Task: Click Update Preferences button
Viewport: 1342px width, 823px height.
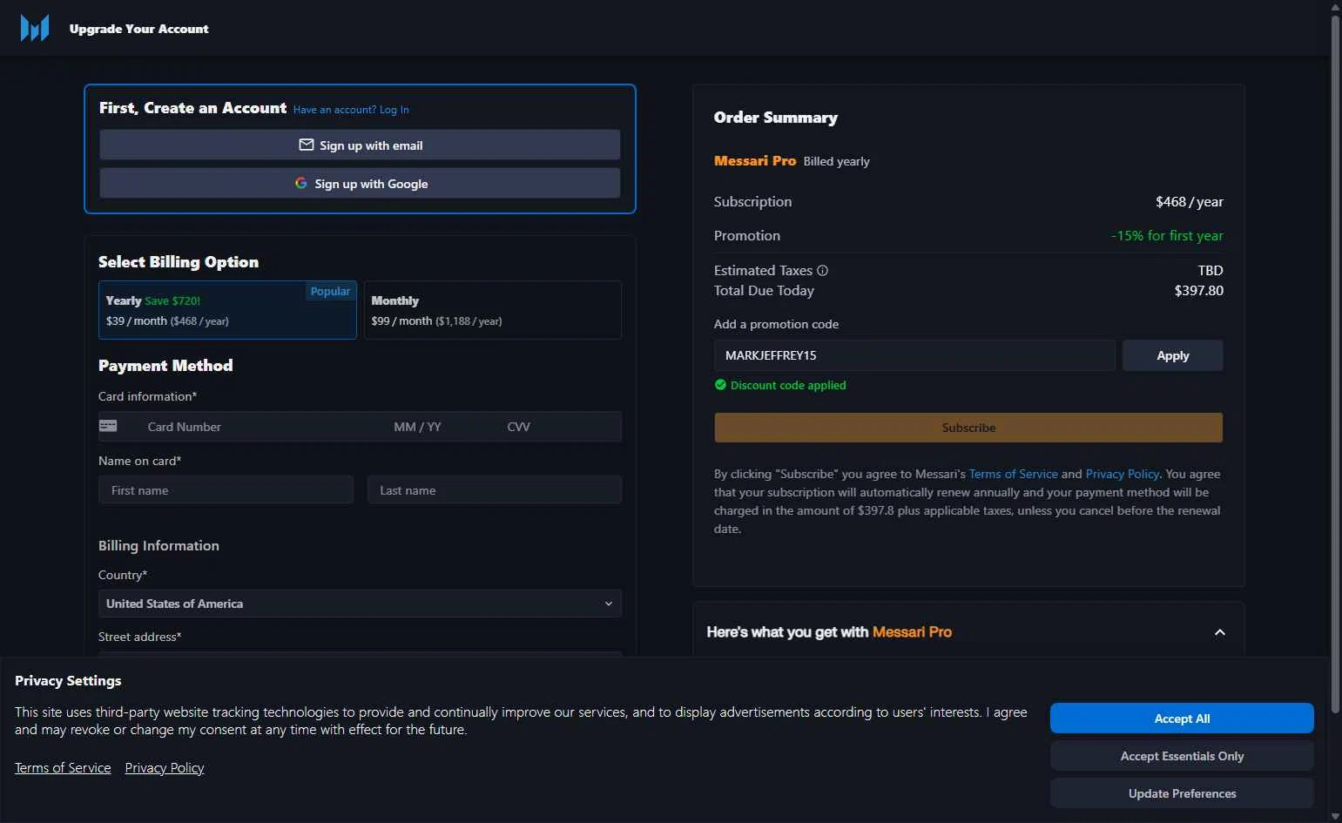Action: click(1182, 793)
